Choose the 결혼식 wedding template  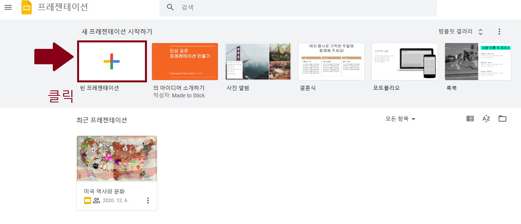331,61
